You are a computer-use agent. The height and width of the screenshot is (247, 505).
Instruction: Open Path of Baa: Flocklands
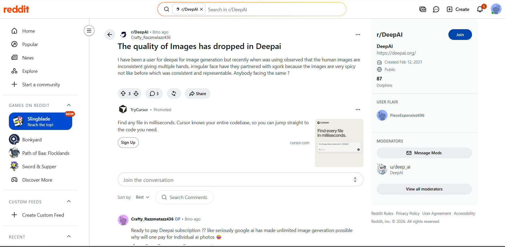point(41,153)
